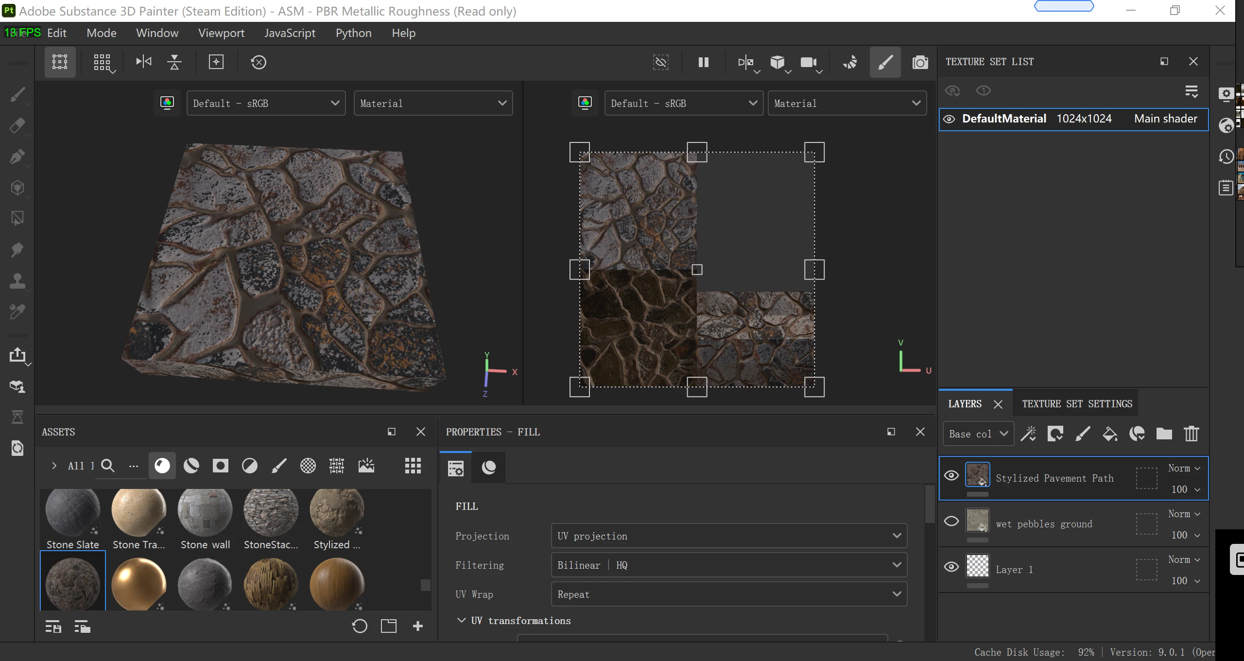
Task: Hide the Stylized Pavement Path layer
Action: point(951,475)
